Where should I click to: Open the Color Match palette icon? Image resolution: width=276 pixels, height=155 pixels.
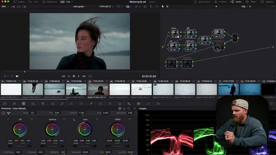coord(14,104)
